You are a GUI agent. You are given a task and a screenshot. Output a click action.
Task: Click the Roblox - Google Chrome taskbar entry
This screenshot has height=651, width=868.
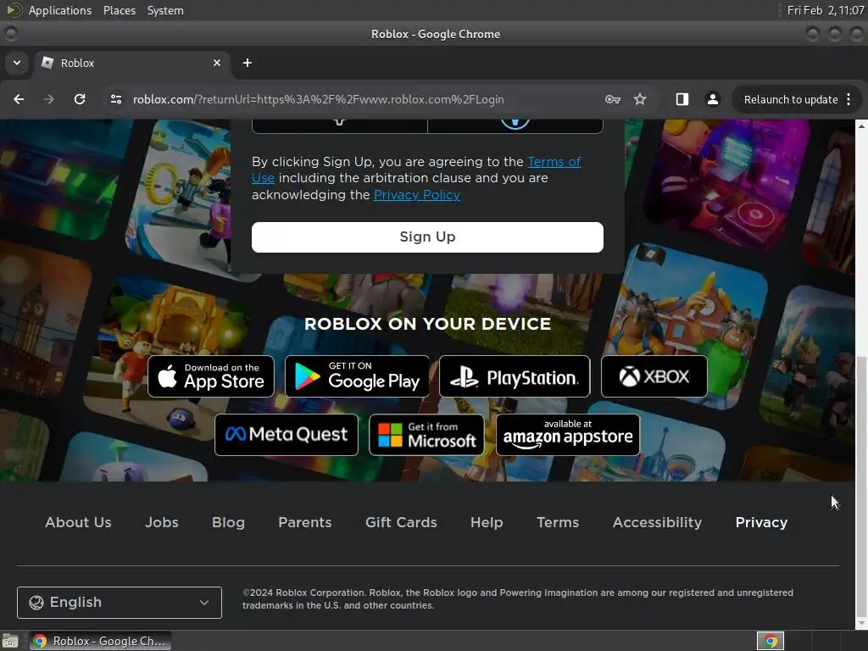(101, 641)
